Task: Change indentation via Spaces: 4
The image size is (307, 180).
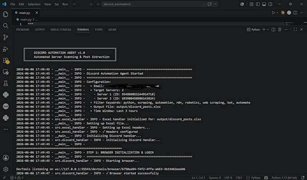Action: point(214,178)
